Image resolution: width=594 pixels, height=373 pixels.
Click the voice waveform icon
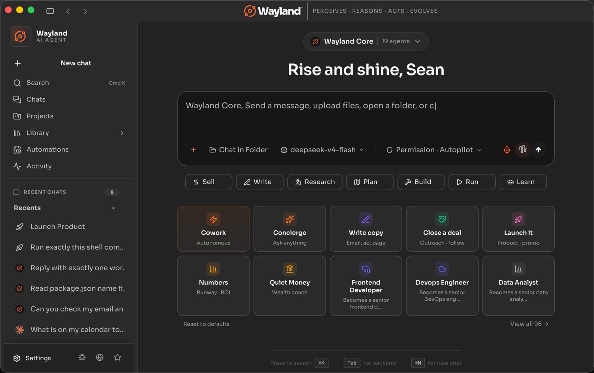[x=523, y=149]
